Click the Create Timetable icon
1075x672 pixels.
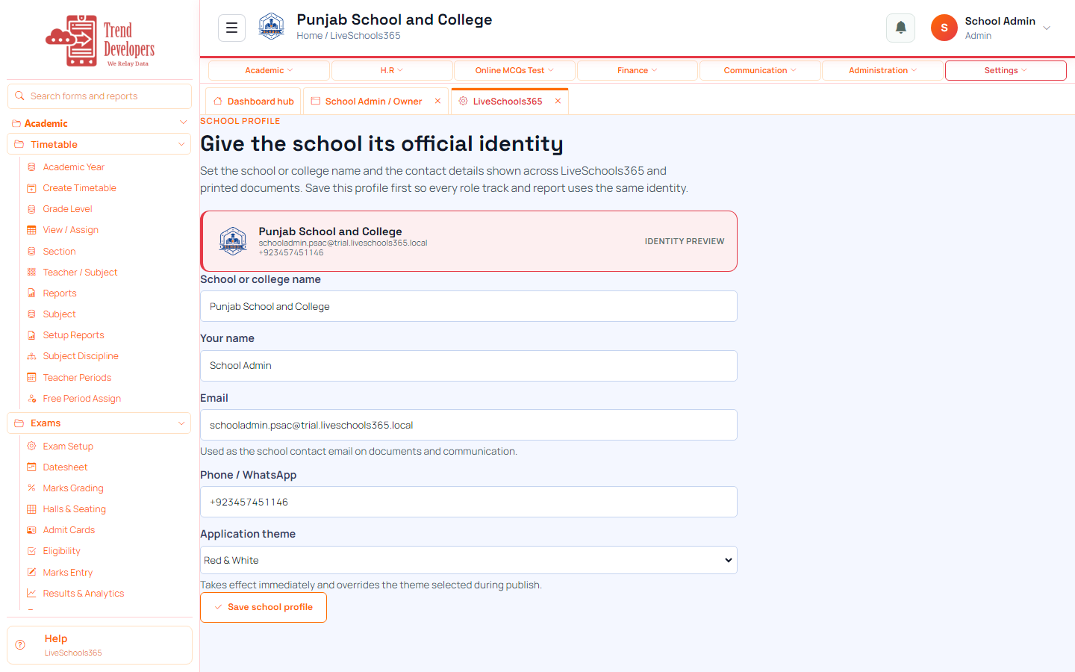click(x=31, y=188)
